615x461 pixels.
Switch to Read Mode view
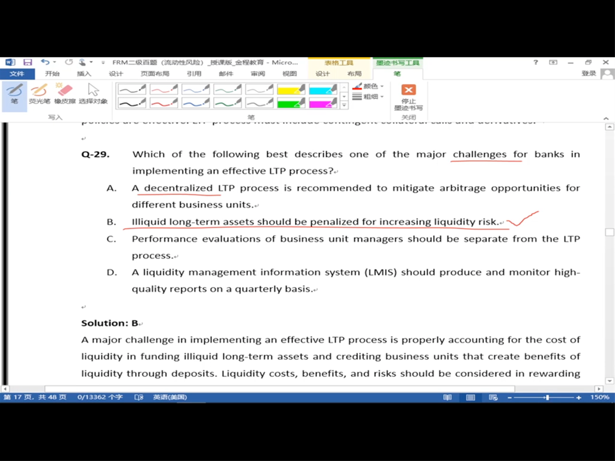click(x=447, y=397)
